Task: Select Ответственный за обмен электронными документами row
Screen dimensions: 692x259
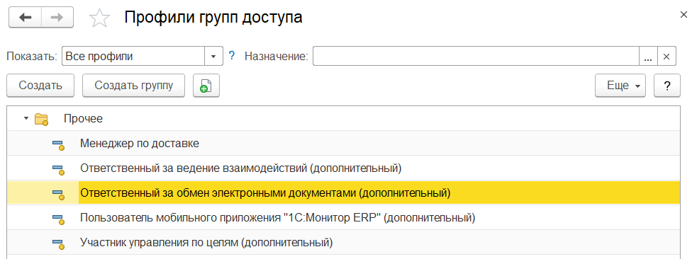Action: coord(343,192)
